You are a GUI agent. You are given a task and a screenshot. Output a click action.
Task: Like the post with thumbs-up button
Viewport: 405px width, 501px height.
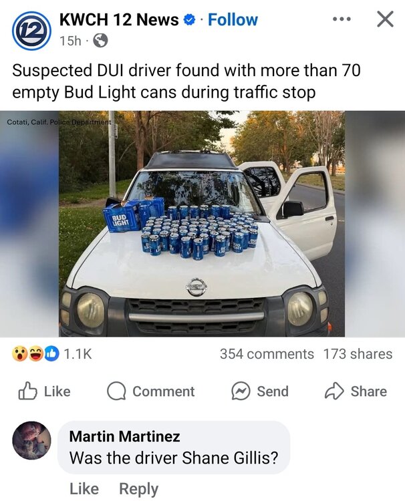[x=44, y=391]
